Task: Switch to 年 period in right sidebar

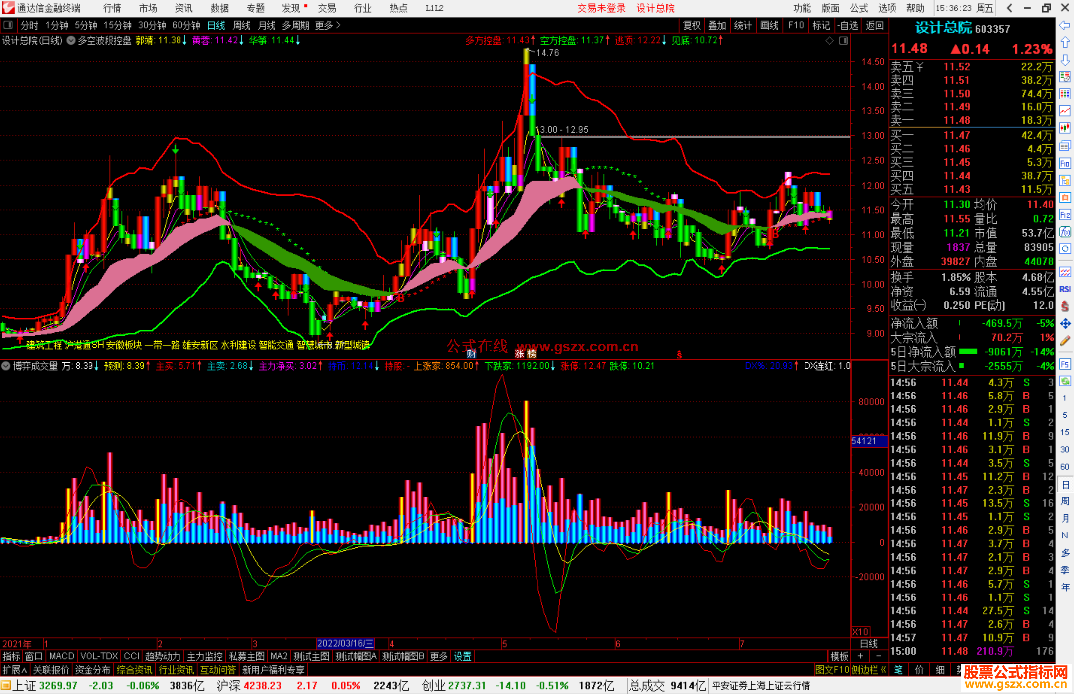Action: [x=1065, y=587]
